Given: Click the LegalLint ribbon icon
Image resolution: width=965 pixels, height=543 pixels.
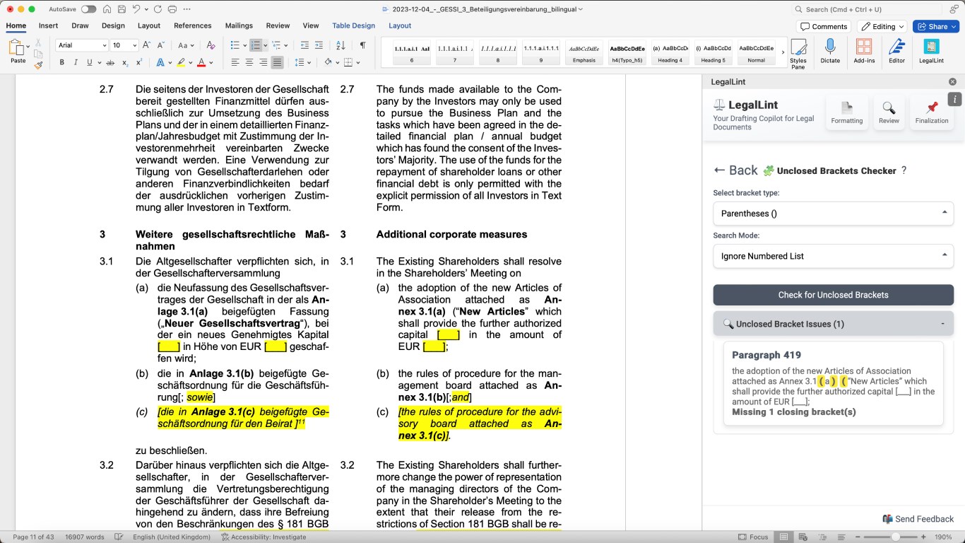Looking at the screenshot, I should pyautogui.click(x=931, y=52).
